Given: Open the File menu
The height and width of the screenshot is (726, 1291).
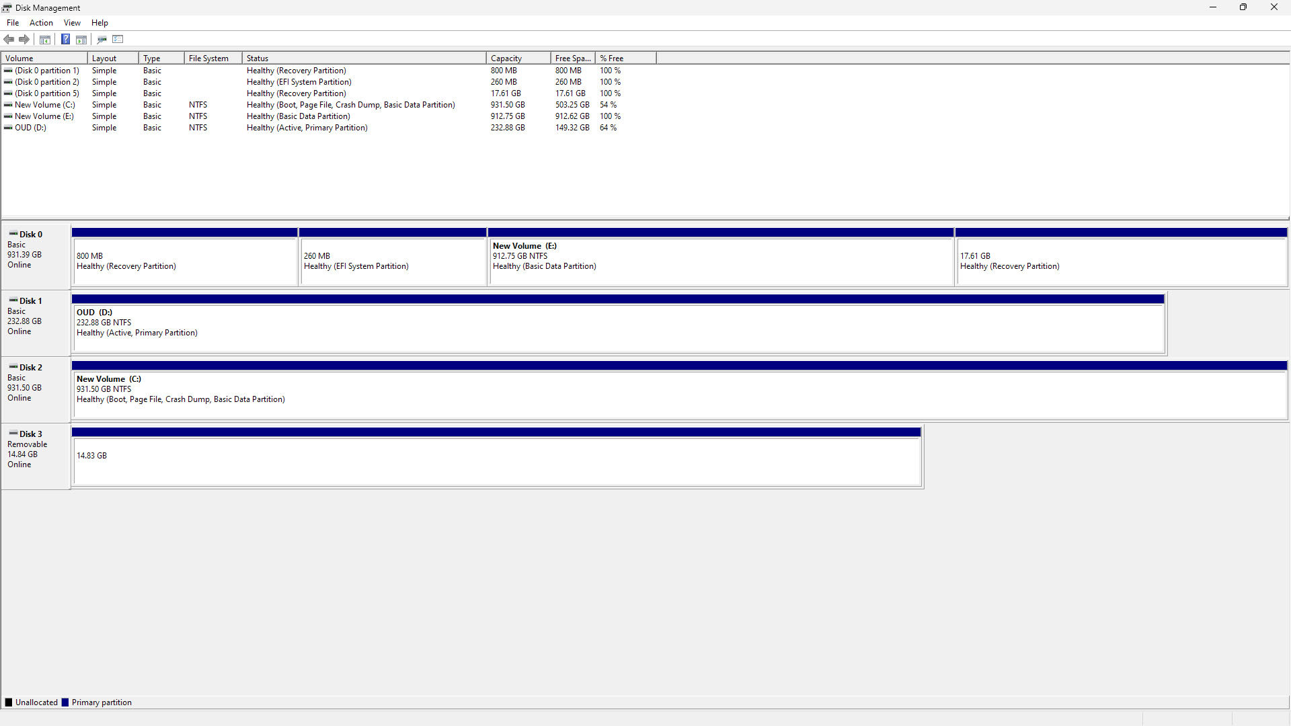Looking at the screenshot, I should tap(13, 23).
